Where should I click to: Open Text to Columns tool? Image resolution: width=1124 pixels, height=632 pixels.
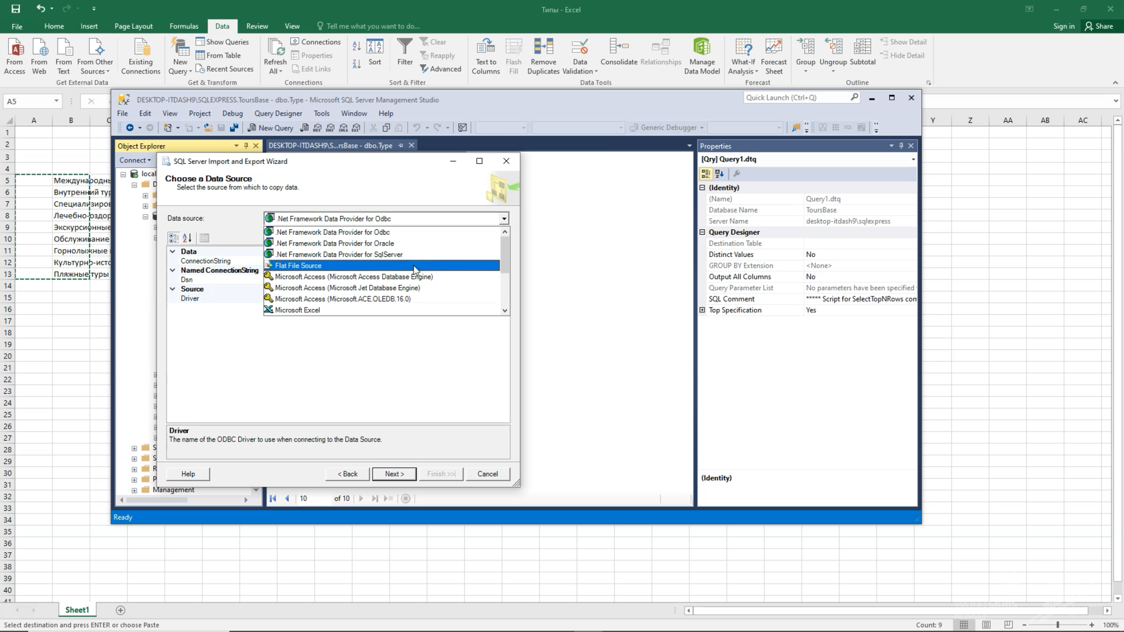pos(486,56)
